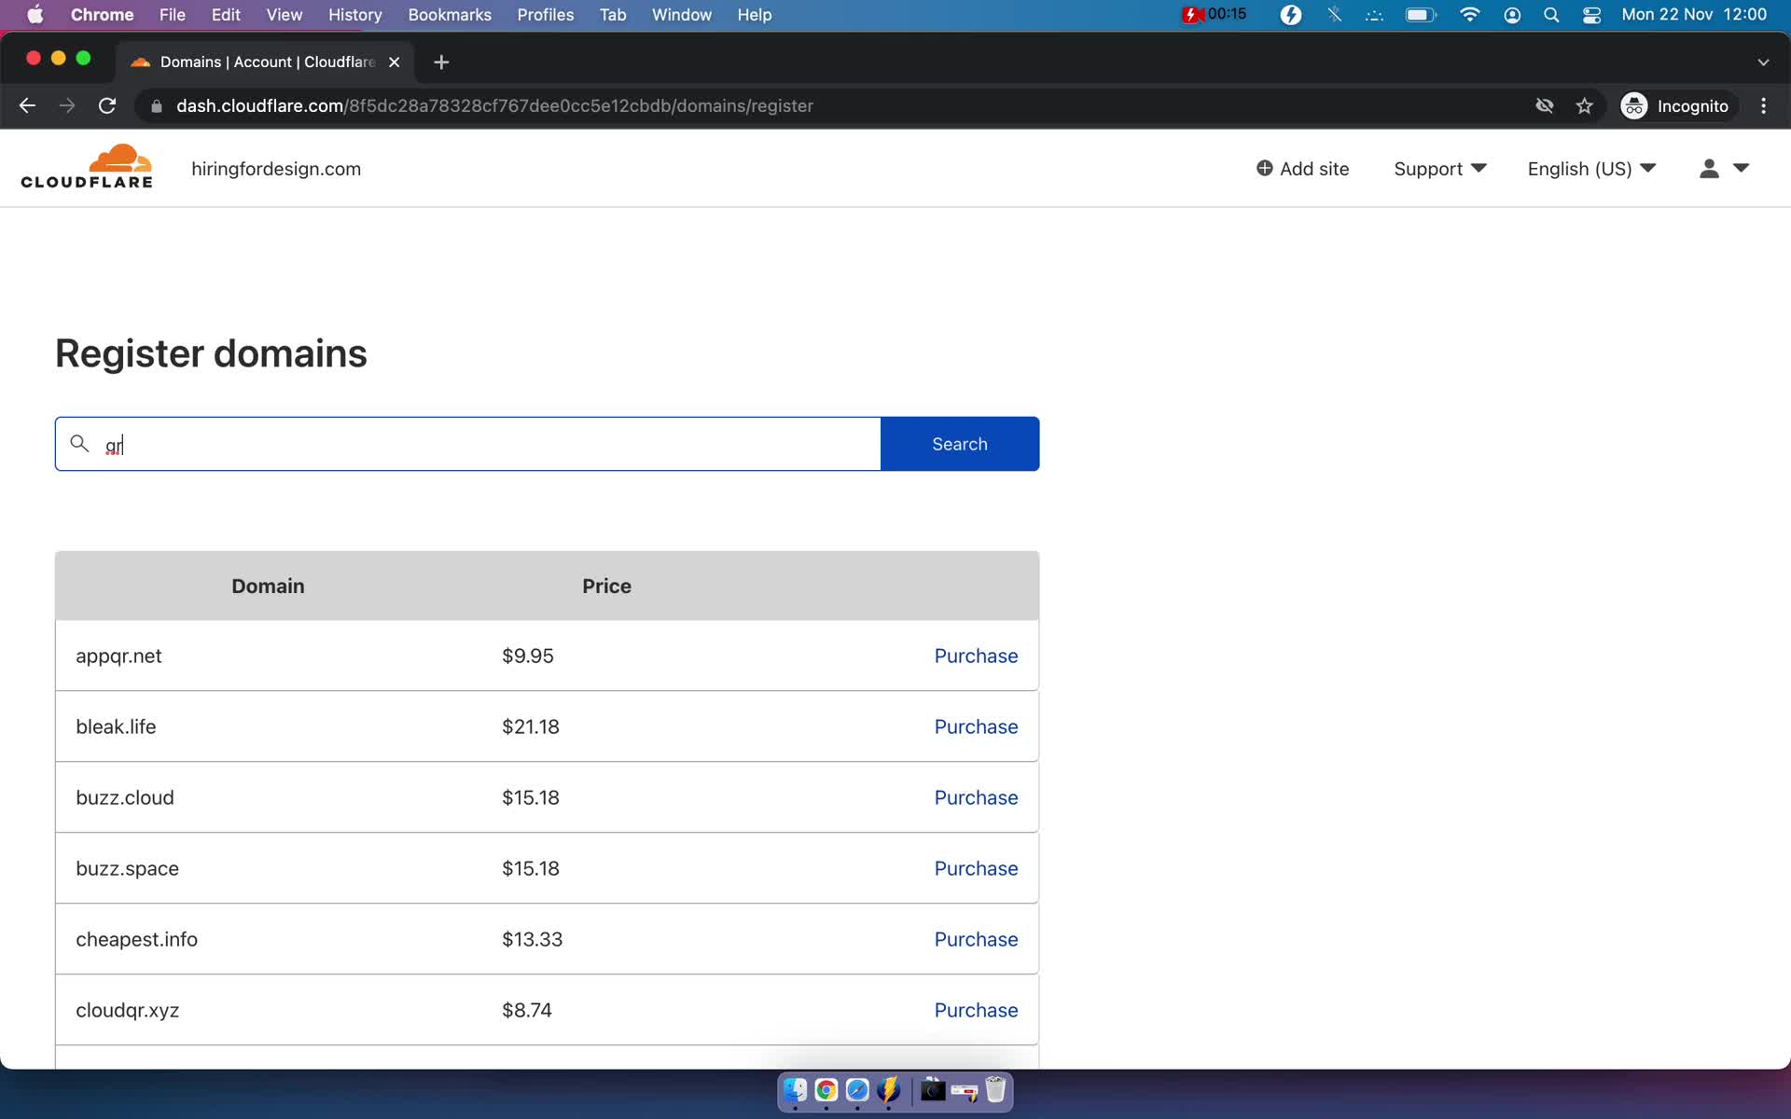Viewport: 1791px width, 1119px height.
Task: Click the hiringfordesign.com account name
Action: [x=276, y=169]
